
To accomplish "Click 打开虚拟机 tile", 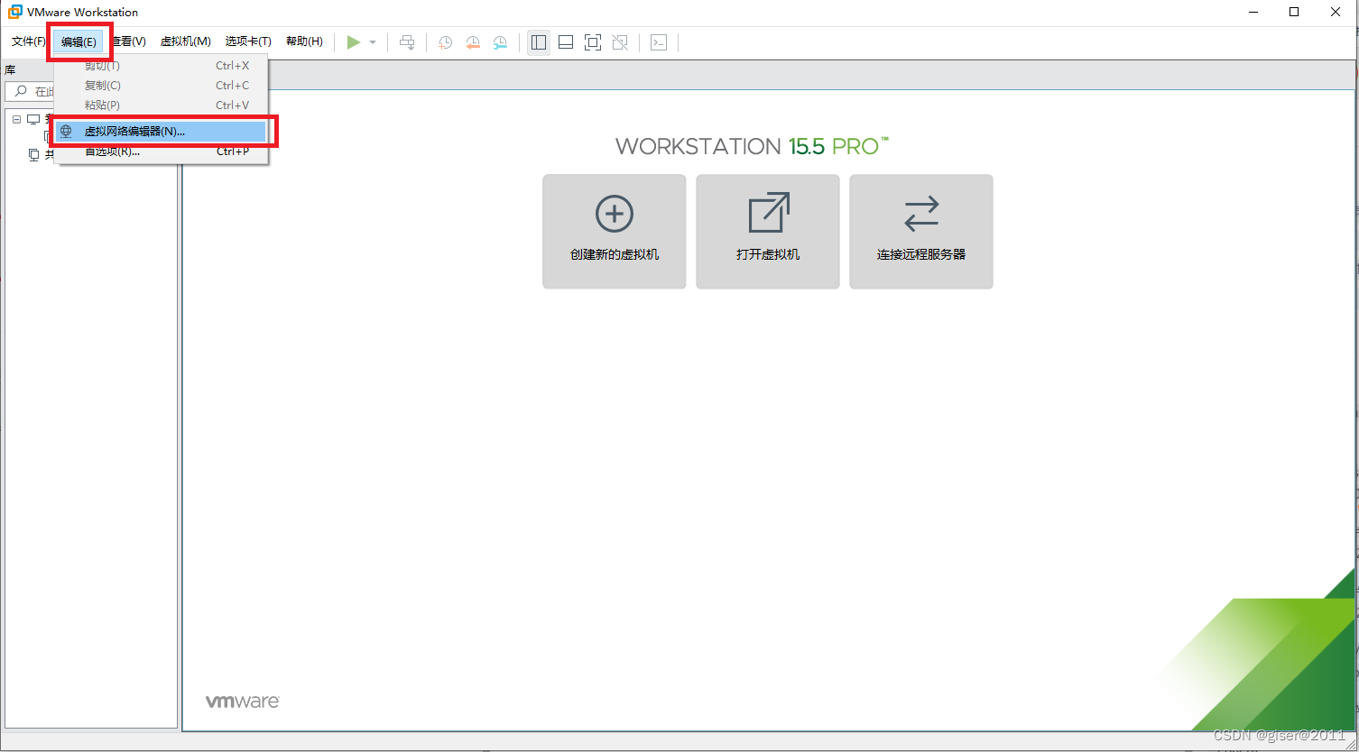I will (x=767, y=231).
